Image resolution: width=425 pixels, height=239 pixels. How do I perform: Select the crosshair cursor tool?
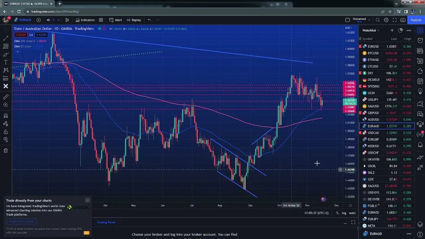6,31
